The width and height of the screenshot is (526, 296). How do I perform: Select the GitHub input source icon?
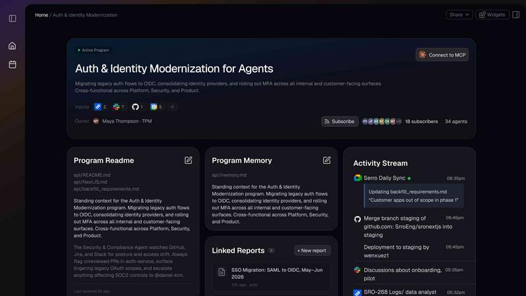(x=135, y=107)
